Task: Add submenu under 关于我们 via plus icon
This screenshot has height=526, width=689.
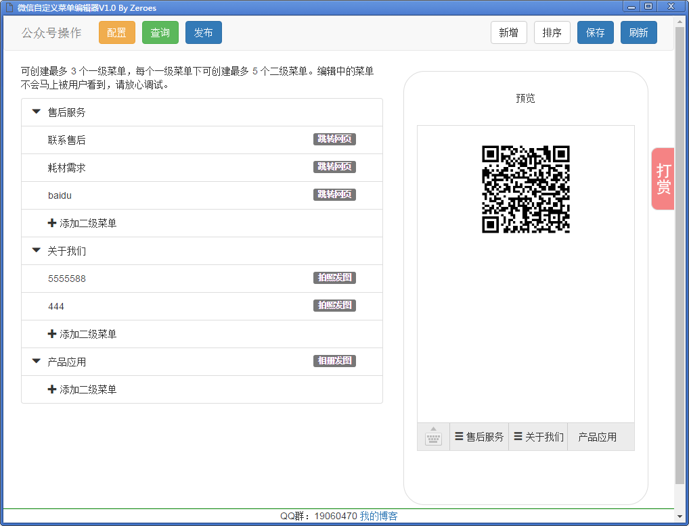Action: coord(52,334)
